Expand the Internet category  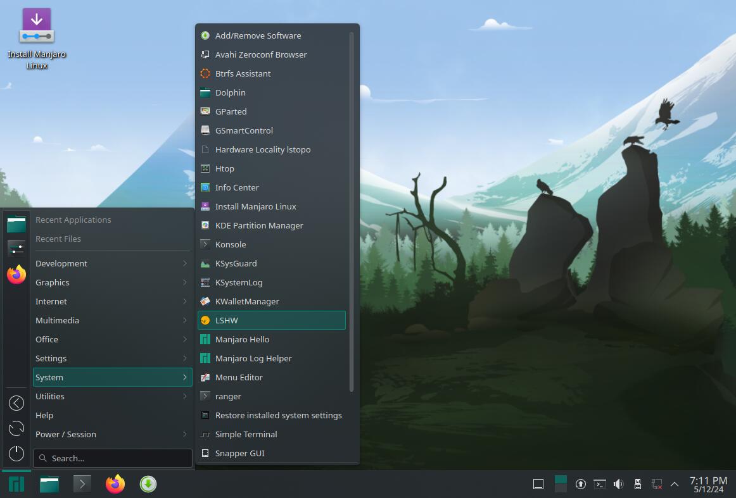[x=113, y=301]
